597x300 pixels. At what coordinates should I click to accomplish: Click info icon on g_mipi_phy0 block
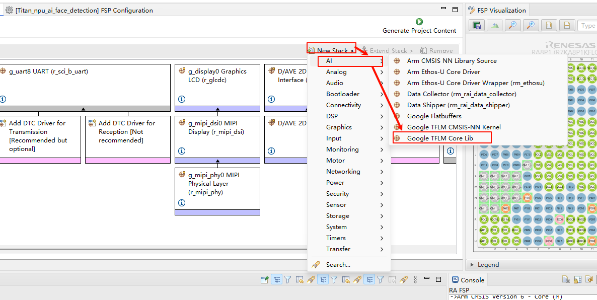(x=182, y=203)
